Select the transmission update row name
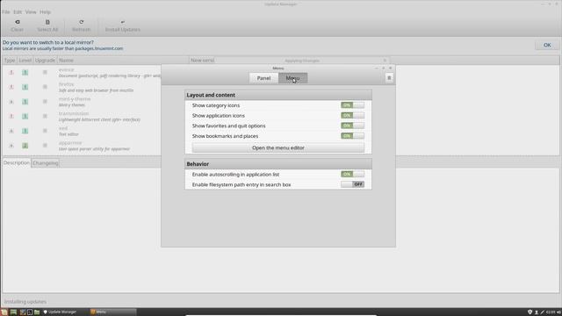The width and height of the screenshot is (562, 316). point(74,113)
